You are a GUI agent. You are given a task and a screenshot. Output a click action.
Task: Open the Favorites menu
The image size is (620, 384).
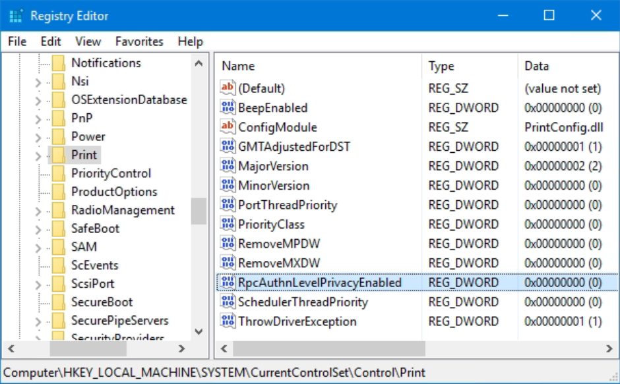pos(139,41)
